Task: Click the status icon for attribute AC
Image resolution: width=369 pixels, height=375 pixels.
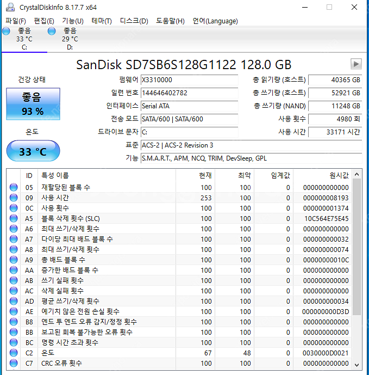Action: coord(14,290)
